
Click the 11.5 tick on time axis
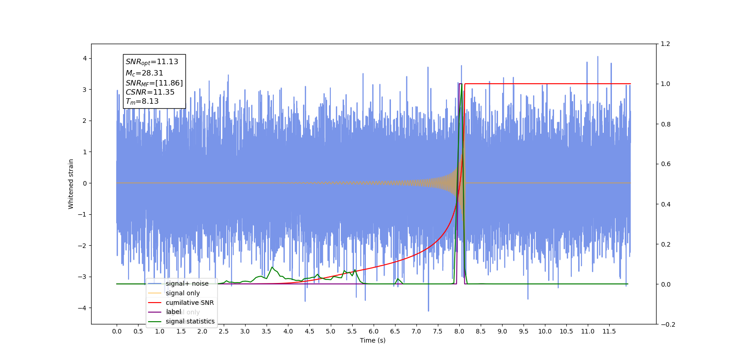click(x=609, y=331)
